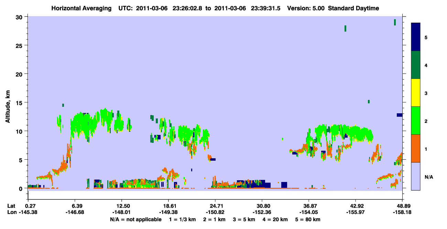Click the colorbar label 4
The height and width of the screenshot is (229, 447).
click(426, 65)
